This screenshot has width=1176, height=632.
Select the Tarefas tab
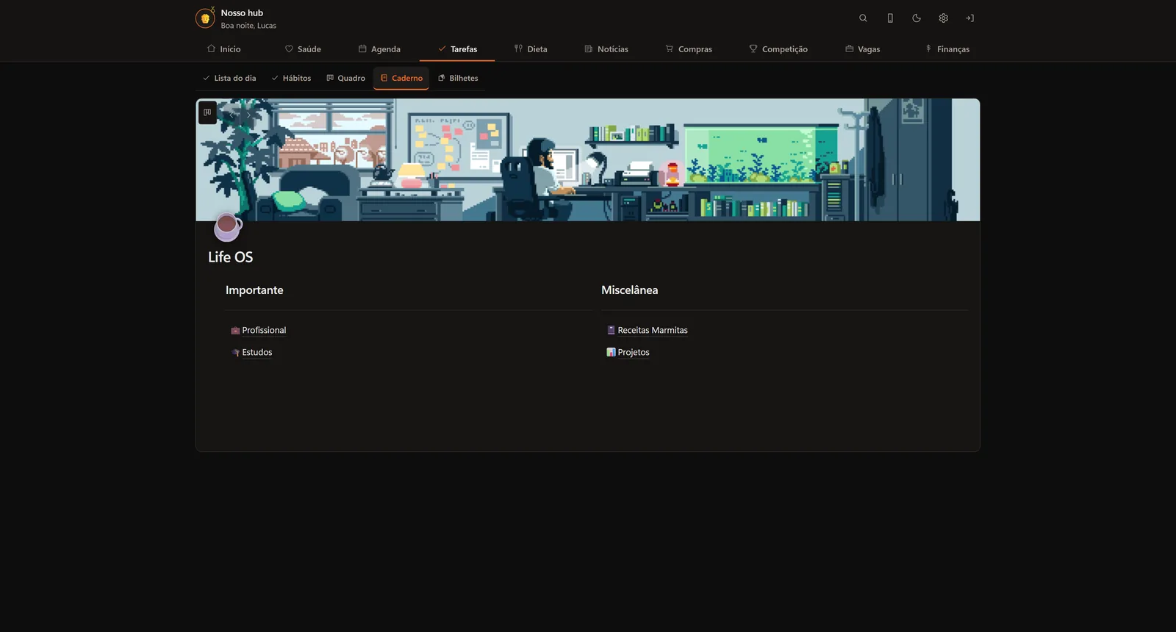[457, 49]
